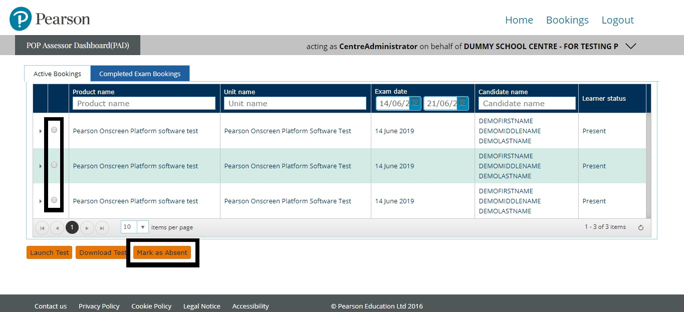The image size is (684, 312).
Task: Launch the selected test
Action: tap(49, 252)
